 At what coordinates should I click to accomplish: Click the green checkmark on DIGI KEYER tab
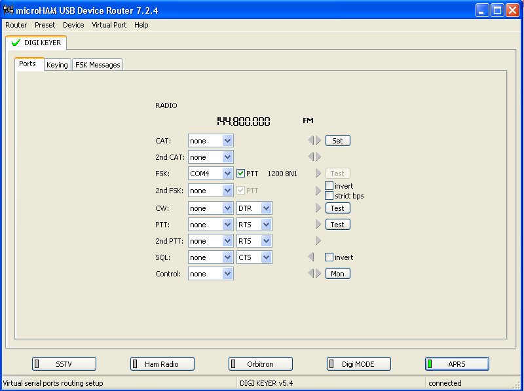click(x=16, y=43)
